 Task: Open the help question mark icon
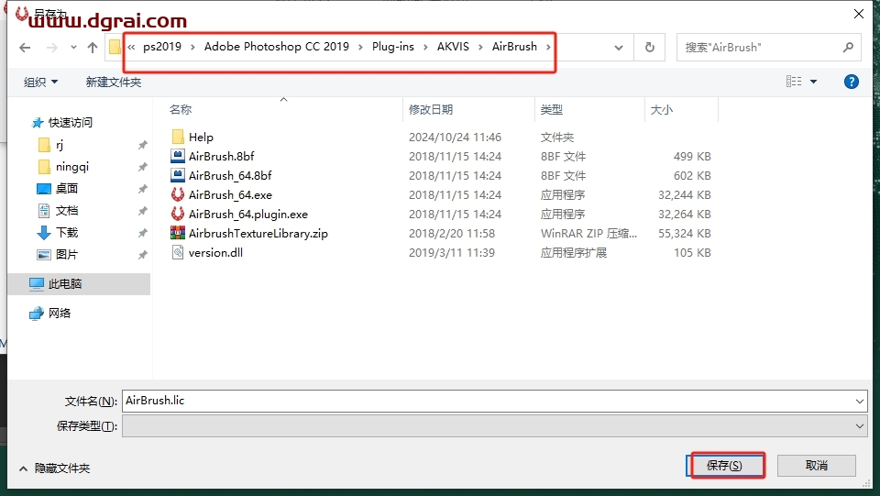click(x=852, y=82)
